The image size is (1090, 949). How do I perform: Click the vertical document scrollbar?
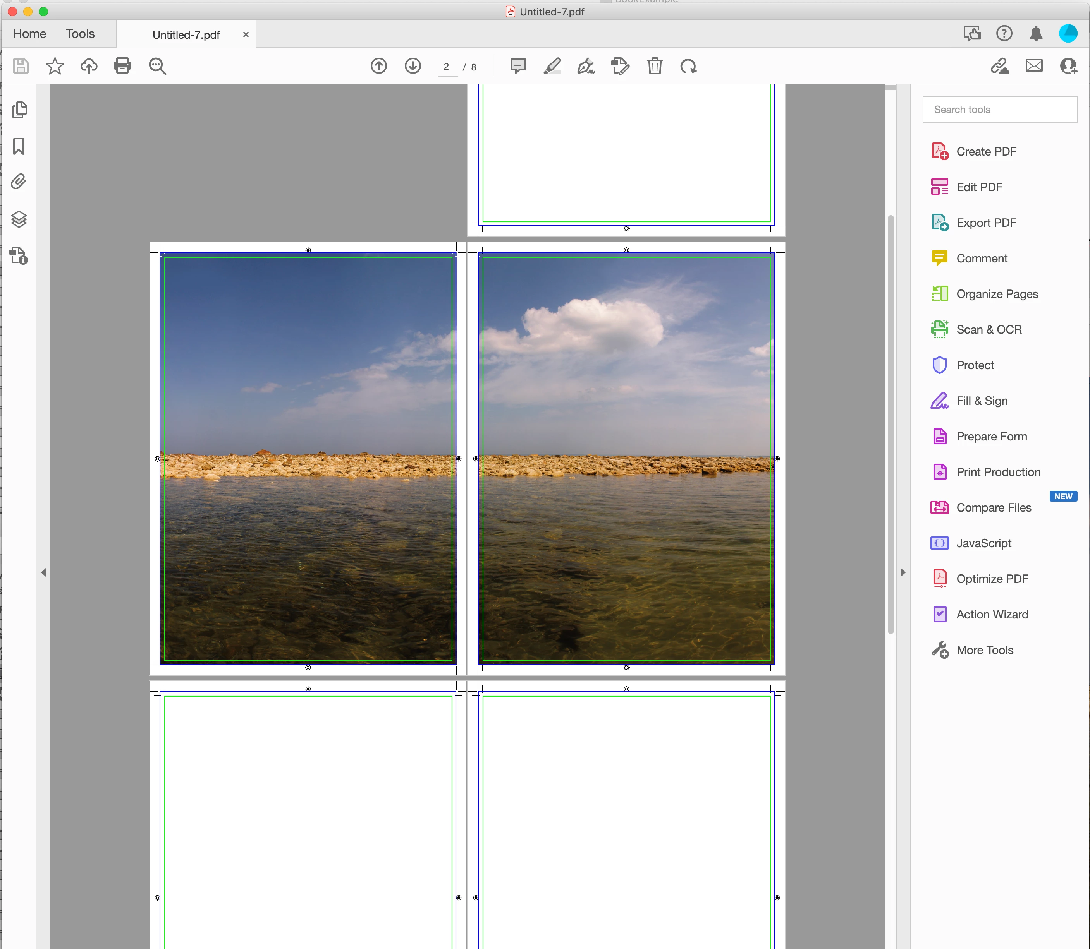[x=891, y=424]
